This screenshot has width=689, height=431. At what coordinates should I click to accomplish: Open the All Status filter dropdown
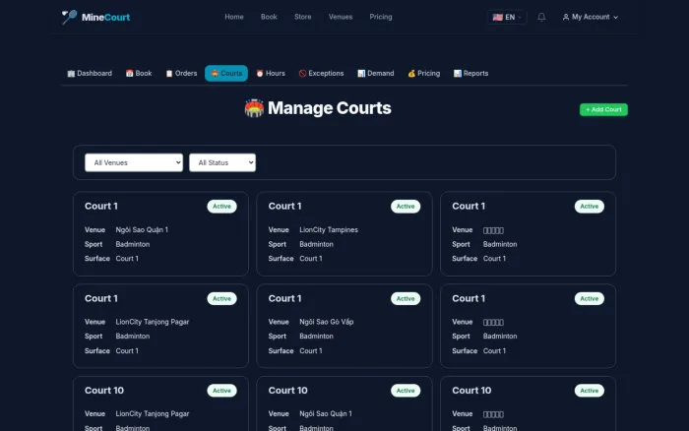222,162
